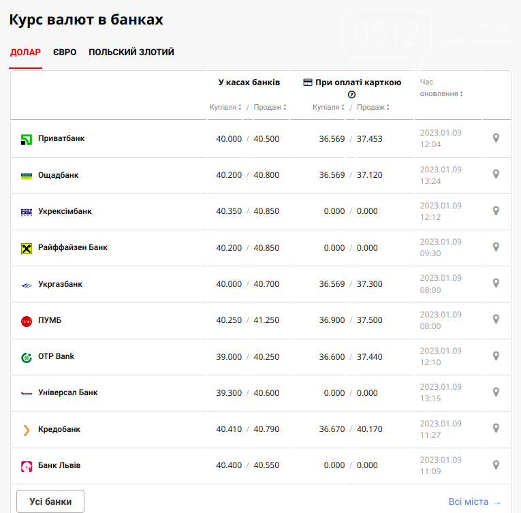Image resolution: width=521 pixels, height=513 pixels.
Task: Click the Курс валют в банках heading
Action: click(86, 20)
